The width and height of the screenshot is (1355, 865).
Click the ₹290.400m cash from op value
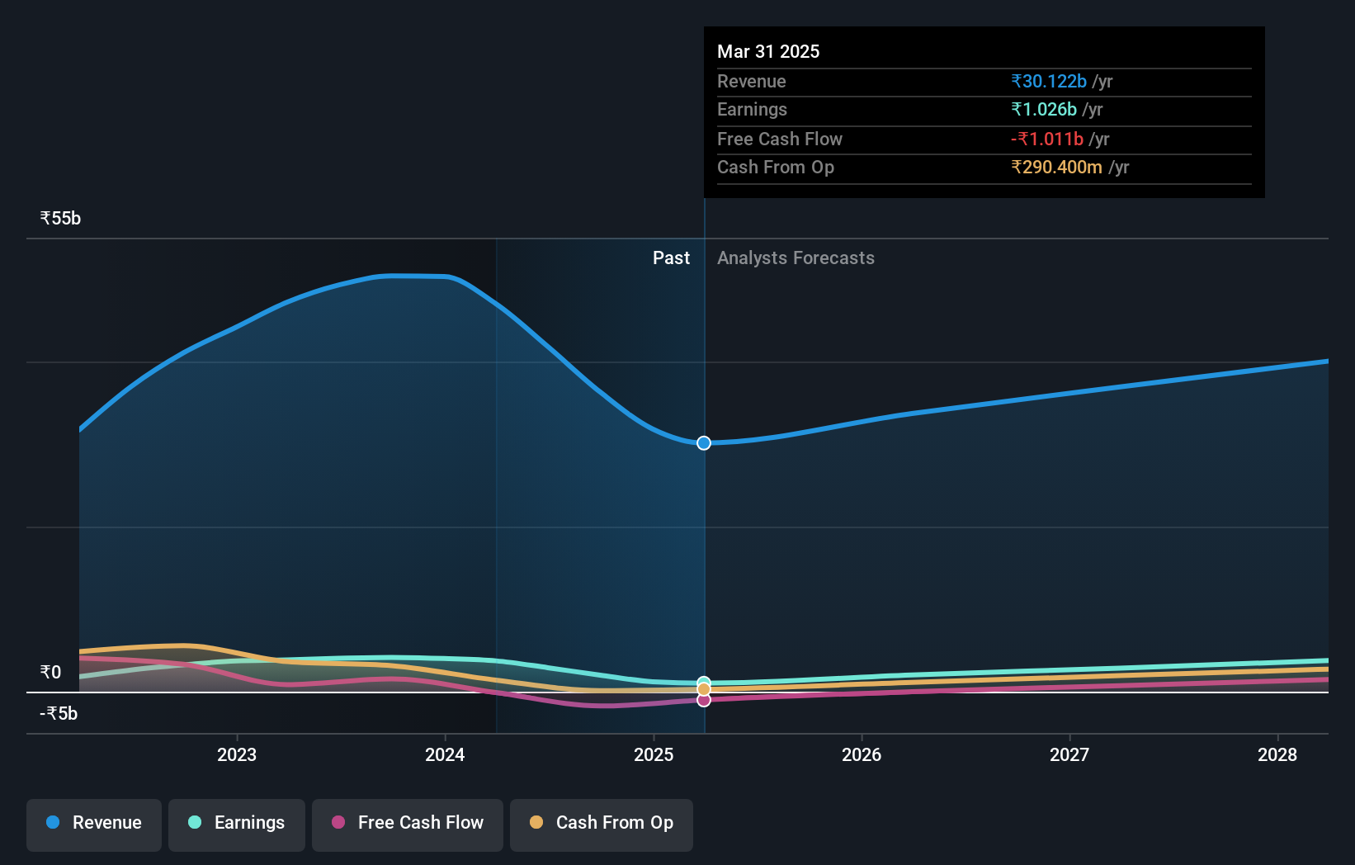click(1056, 167)
